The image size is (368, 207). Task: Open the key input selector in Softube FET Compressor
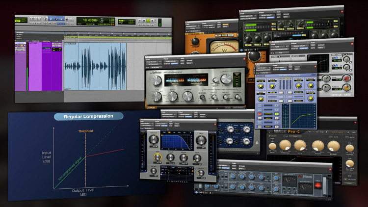pyautogui.click(x=155, y=67)
